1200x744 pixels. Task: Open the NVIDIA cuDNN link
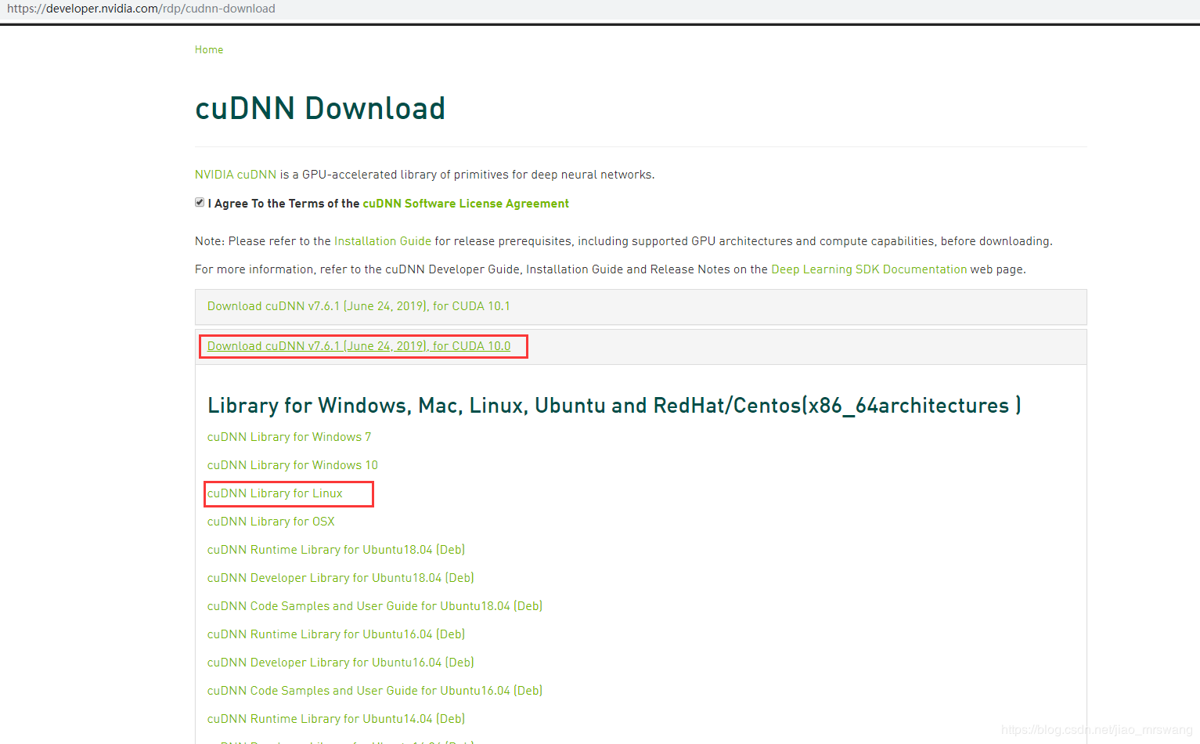coord(236,175)
